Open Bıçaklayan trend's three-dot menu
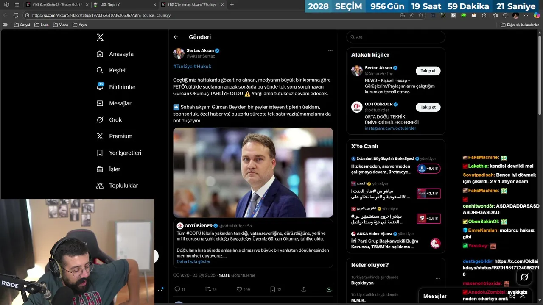 coord(438,279)
